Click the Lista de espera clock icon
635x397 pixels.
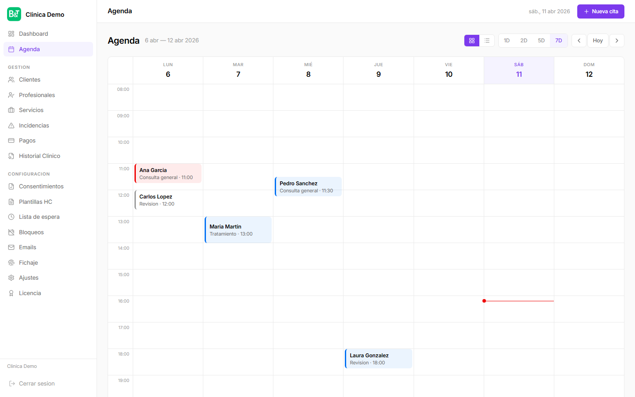tap(11, 217)
